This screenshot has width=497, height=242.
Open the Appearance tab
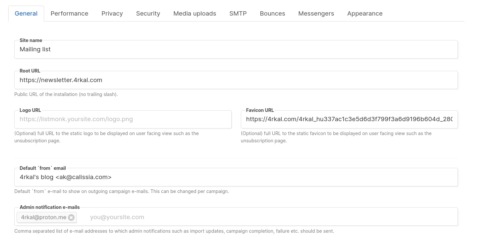point(364,14)
